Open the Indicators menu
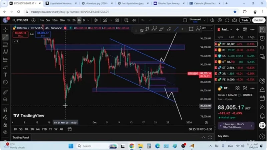 pyautogui.click(x=105, y=20)
